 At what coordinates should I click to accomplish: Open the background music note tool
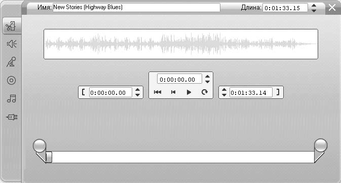(x=12, y=98)
